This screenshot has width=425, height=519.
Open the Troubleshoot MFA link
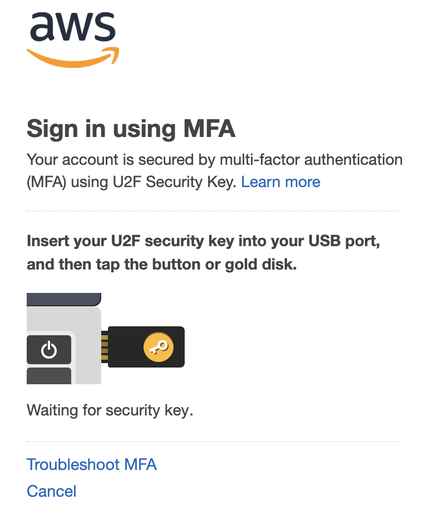point(92,464)
